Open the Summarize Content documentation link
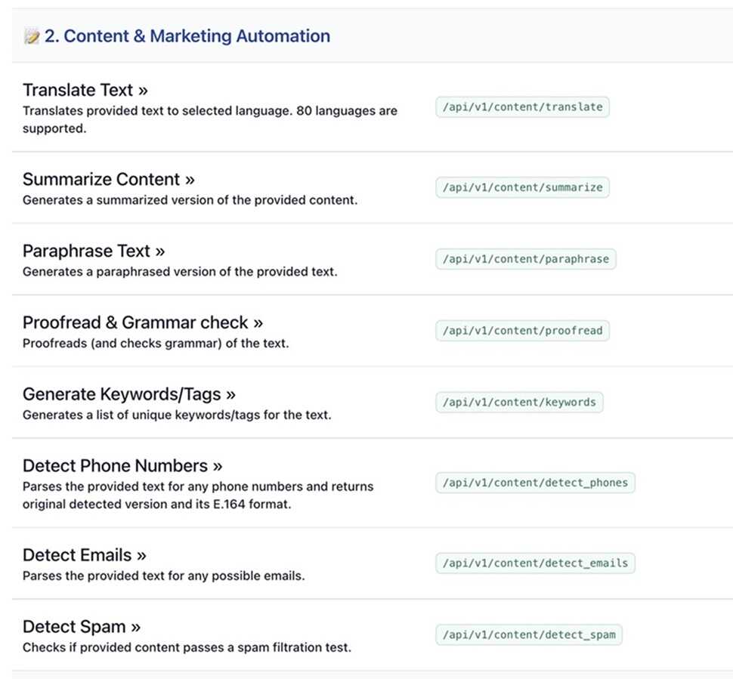This screenshot has height=679, width=733. [x=108, y=180]
